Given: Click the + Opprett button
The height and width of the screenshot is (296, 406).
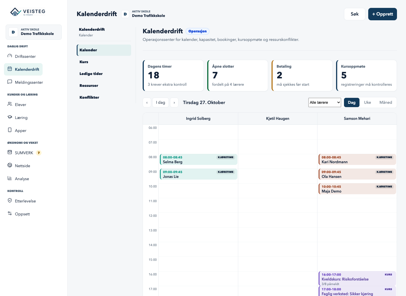Looking at the screenshot, I should pyautogui.click(x=383, y=14).
